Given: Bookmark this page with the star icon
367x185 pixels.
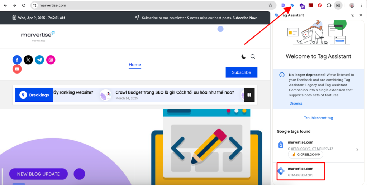Looking at the screenshot, I should 270,5.
